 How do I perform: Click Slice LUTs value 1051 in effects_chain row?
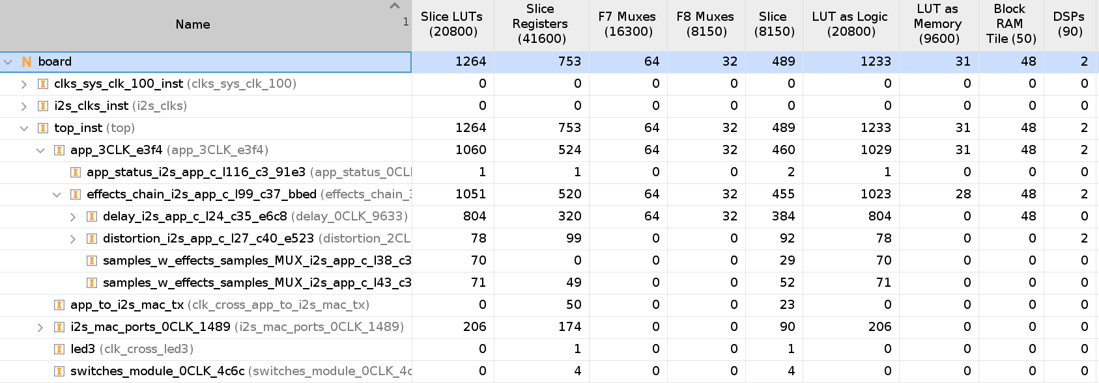point(470,194)
